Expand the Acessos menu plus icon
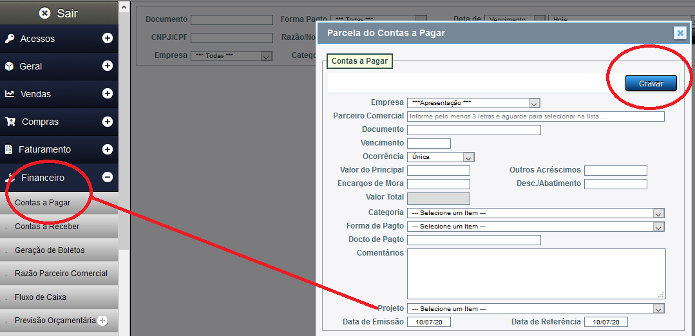 [x=108, y=39]
